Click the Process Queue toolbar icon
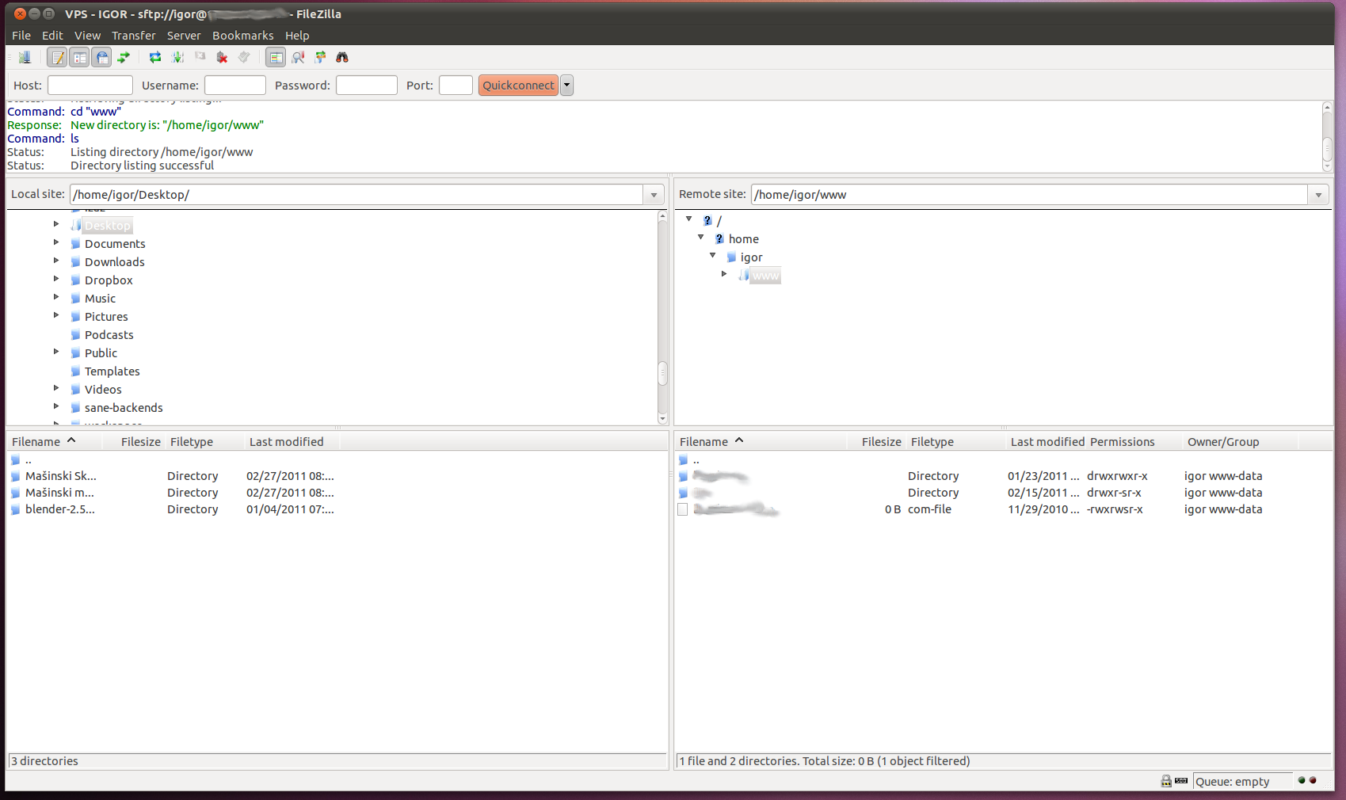 point(177,57)
